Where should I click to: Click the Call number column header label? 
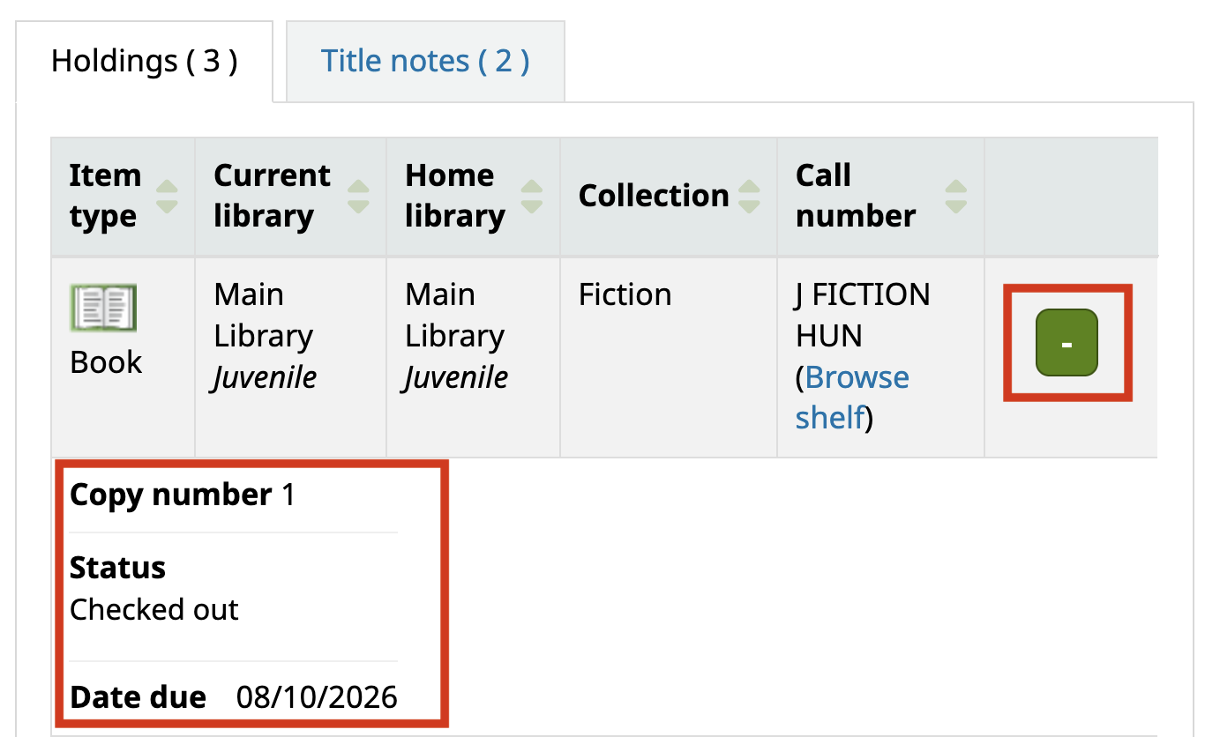856,196
